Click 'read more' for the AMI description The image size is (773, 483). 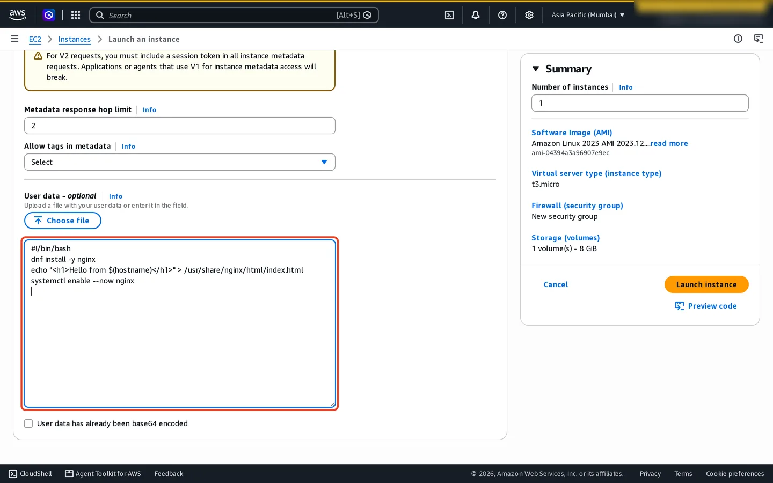(669, 143)
